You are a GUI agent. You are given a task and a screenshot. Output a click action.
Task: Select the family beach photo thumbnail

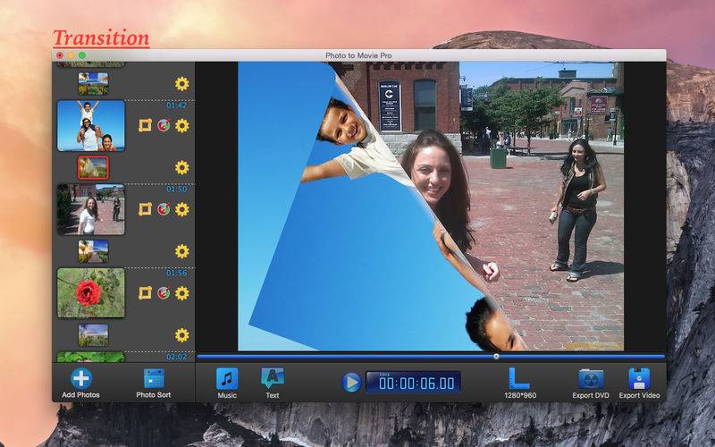[91, 125]
